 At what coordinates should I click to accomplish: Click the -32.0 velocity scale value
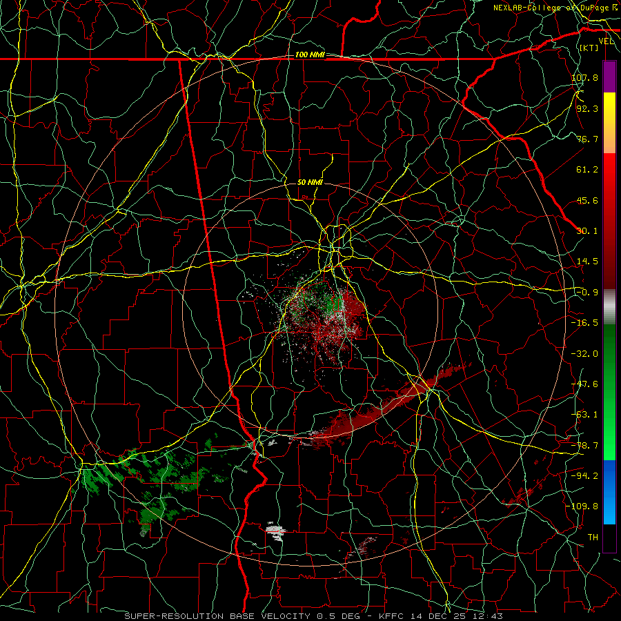click(585, 354)
